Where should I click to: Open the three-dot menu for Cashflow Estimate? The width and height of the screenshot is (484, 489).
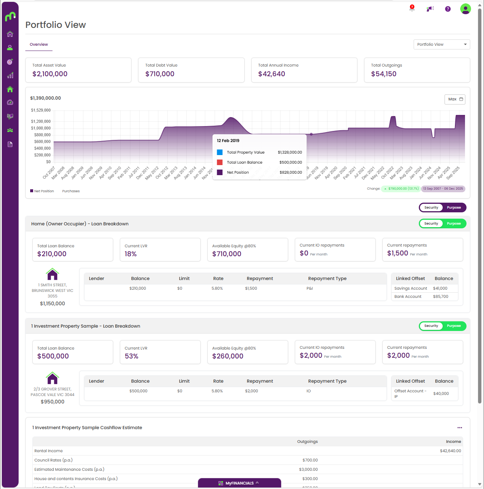click(x=460, y=428)
